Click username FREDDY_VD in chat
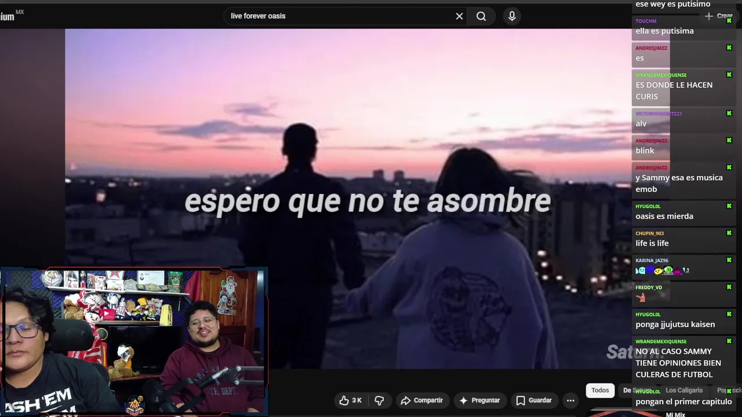Viewport: 742px width, 417px height. 649,287
